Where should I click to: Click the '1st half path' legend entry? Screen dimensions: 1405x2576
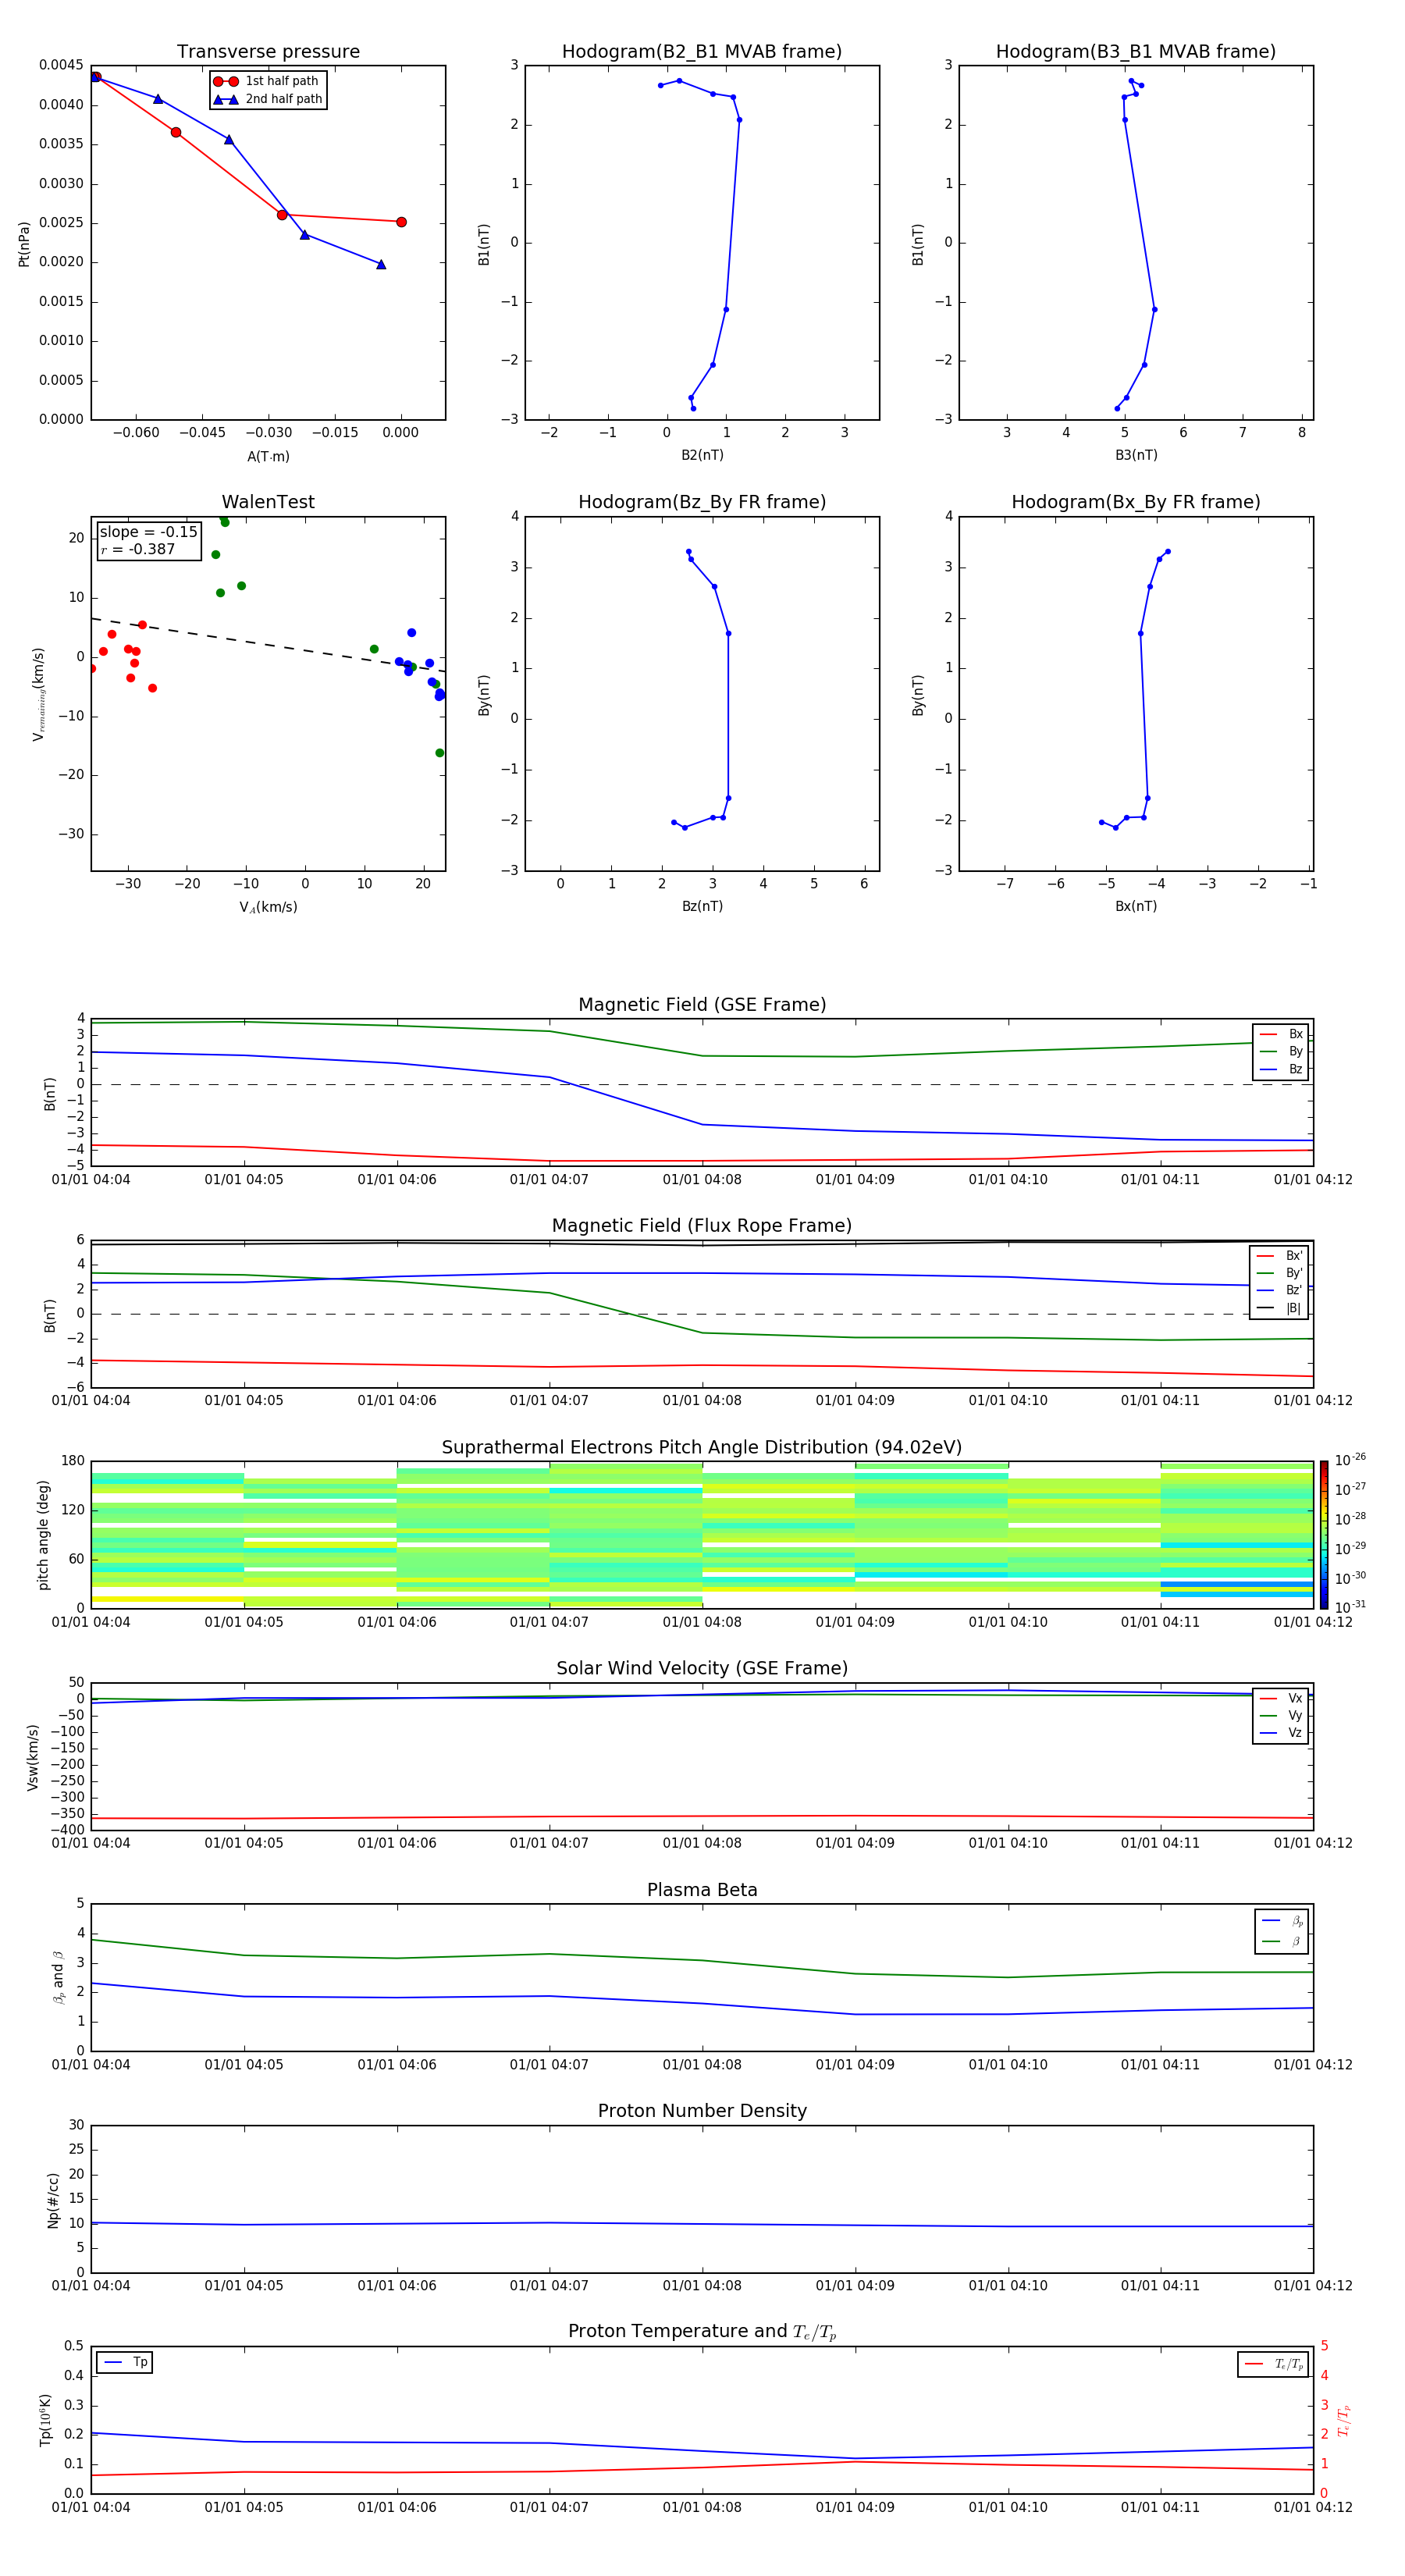coord(267,81)
